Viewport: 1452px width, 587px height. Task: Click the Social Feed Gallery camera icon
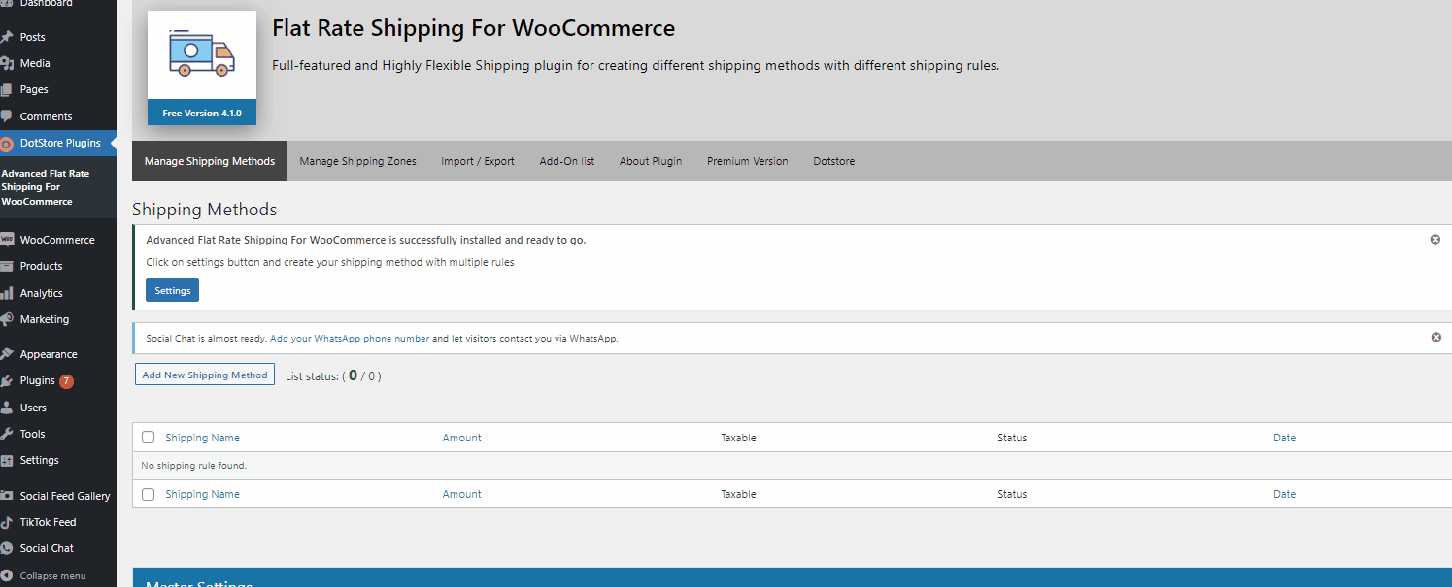click(x=7, y=496)
